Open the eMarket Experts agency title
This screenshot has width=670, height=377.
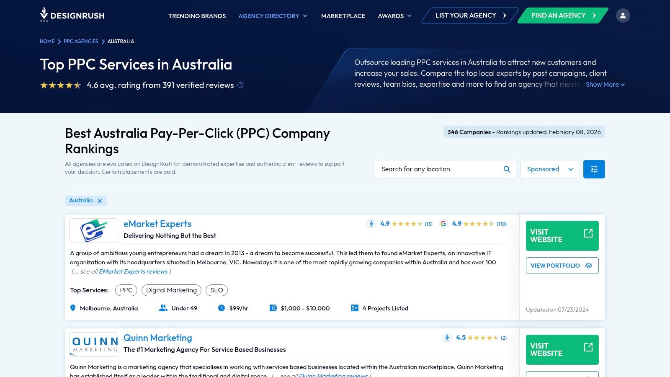(157, 224)
